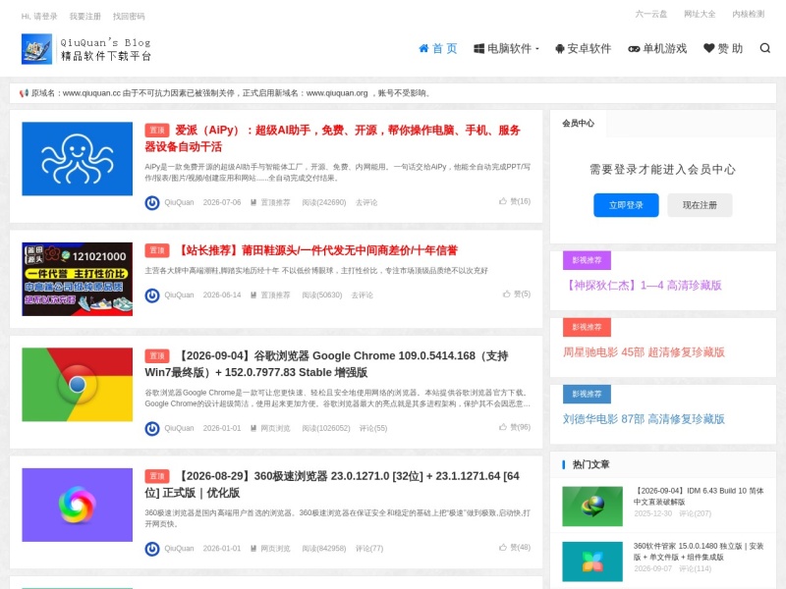
Task: Click the 现在注册 button
Action: 700,205
